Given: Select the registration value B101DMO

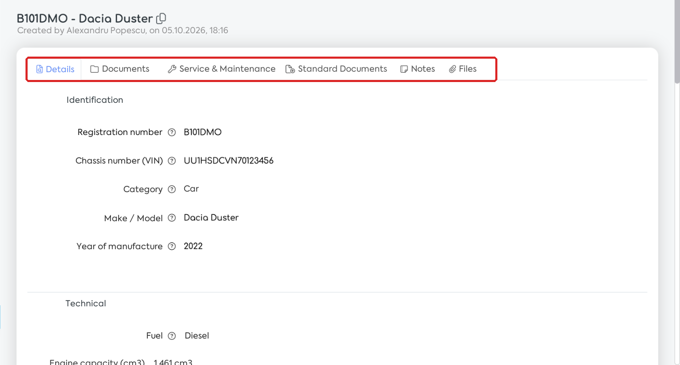Looking at the screenshot, I should (x=202, y=132).
